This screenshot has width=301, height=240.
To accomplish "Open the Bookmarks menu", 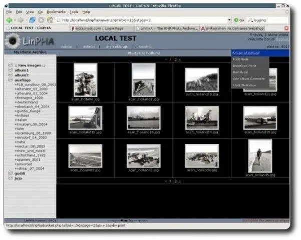I will click(55, 11).
